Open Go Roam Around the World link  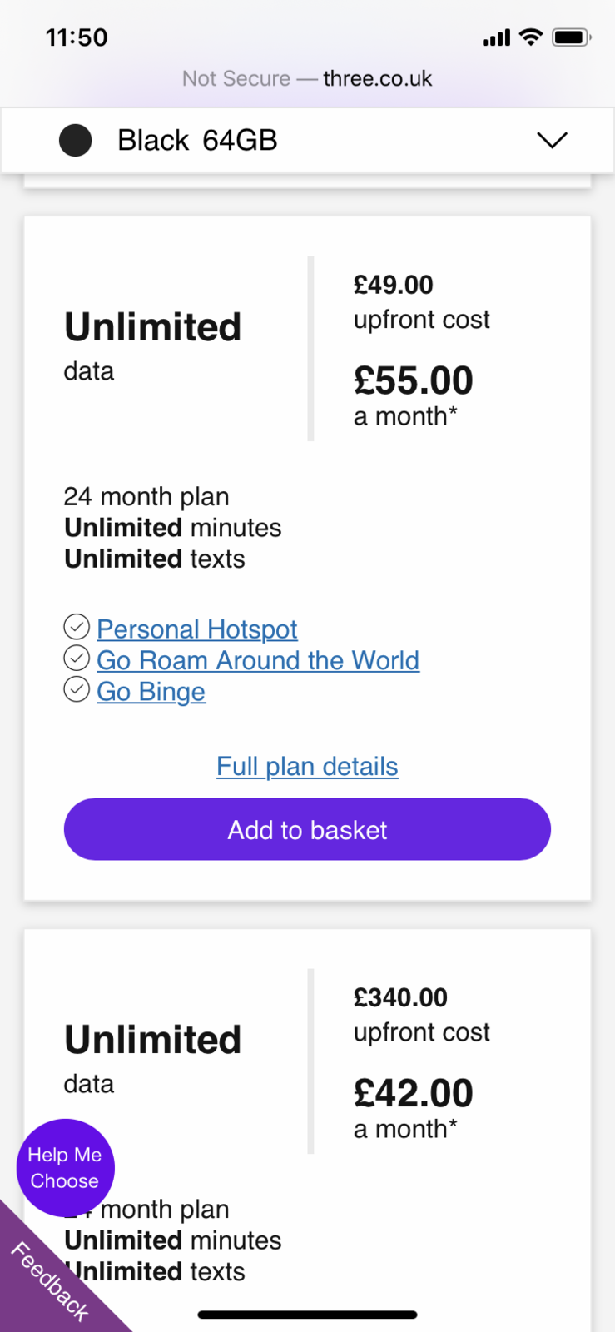[258, 660]
